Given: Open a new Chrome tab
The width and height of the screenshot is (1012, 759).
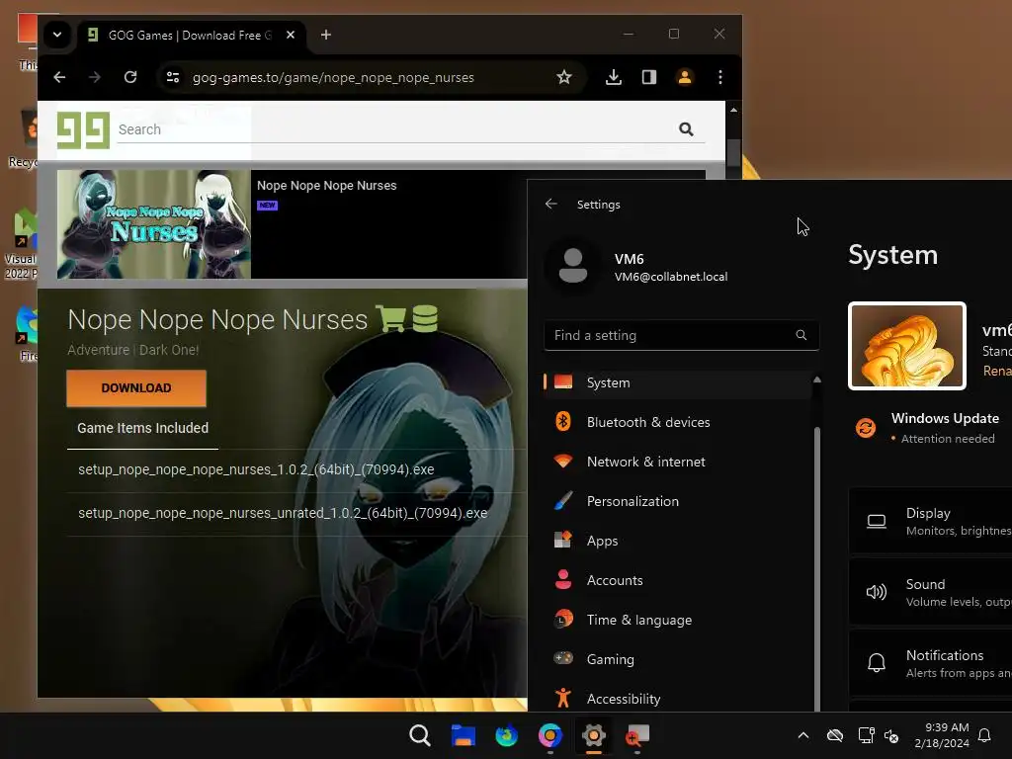Looking at the screenshot, I should point(326,35).
